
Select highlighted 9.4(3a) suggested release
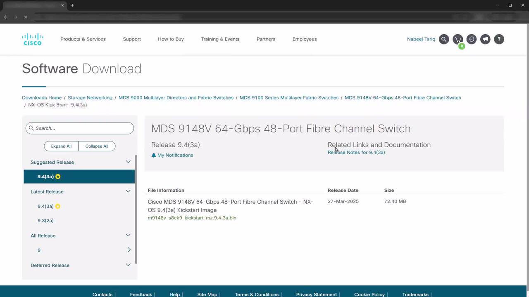tap(79, 177)
